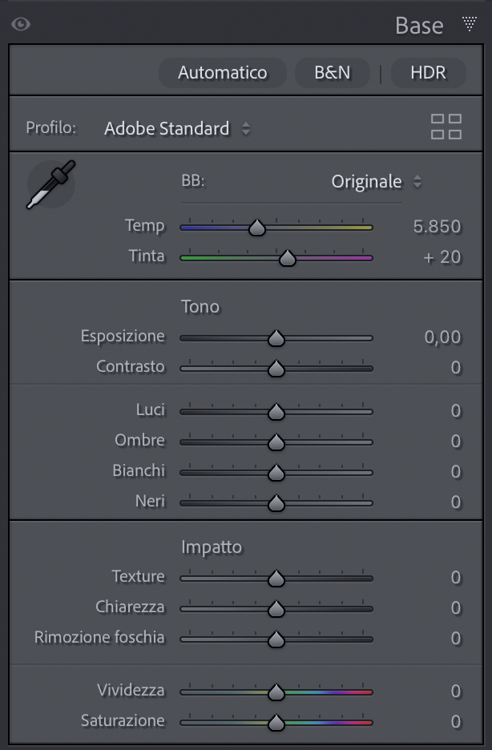This screenshot has width=492, height=750.
Task: Click the Vividezza slider handle
Action: tap(276, 692)
